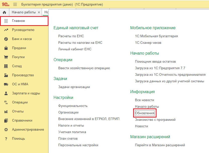Image resolution: width=209 pixels, height=153 pixels.
Task: Open the Все новости link
Action: click(x=144, y=100)
